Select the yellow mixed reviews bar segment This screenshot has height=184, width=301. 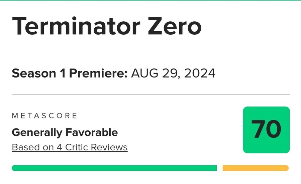point(256,168)
